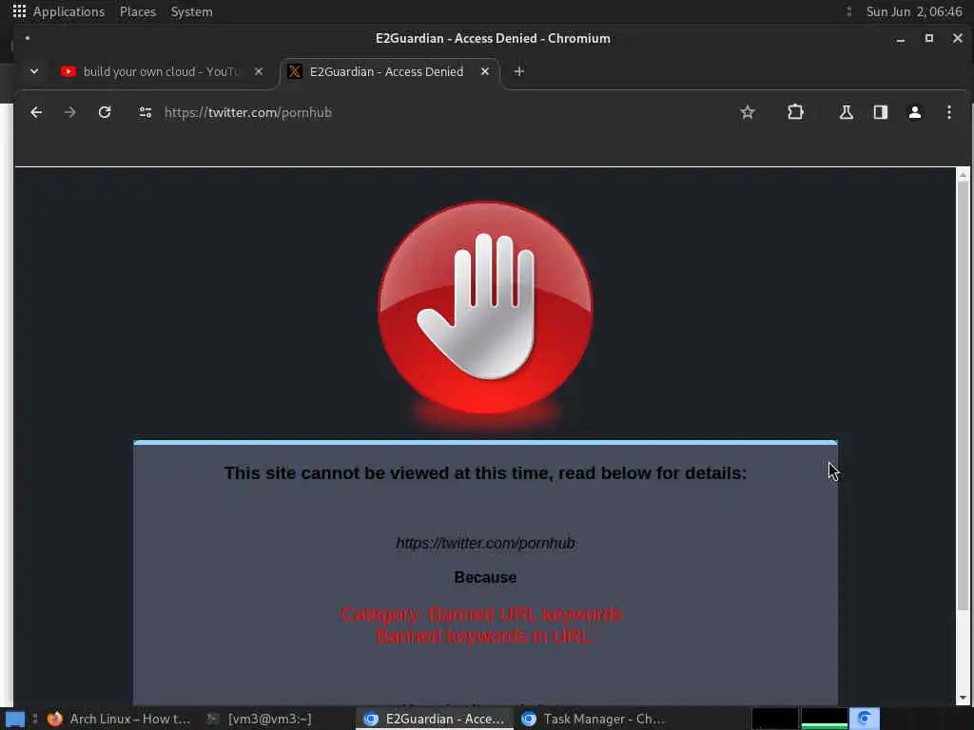The width and height of the screenshot is (974, 730).
Task: Click the dots indicator in top panel
Action: click(x=848, y=11)
